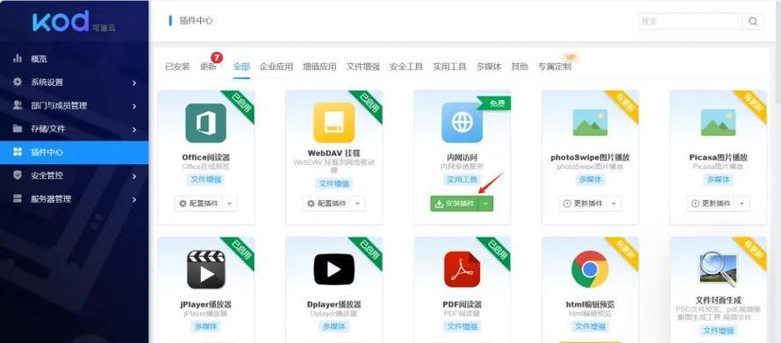Click the green 安装插件 button
The image size is (781, 343).
455,204
